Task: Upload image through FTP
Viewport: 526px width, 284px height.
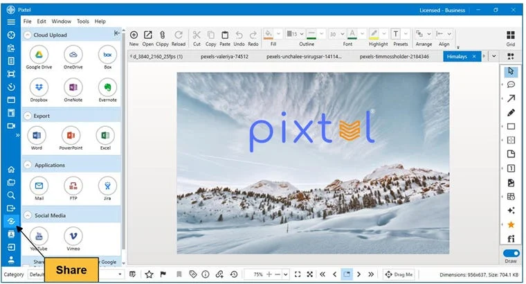Action: point(73,186)
